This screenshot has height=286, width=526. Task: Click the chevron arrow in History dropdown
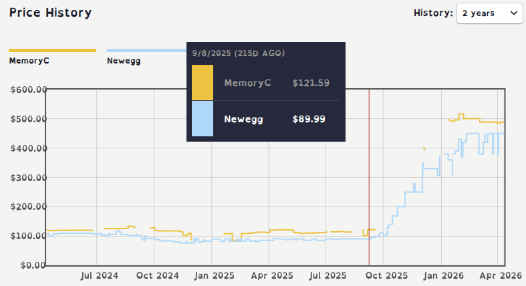click(x=513, y=13)
